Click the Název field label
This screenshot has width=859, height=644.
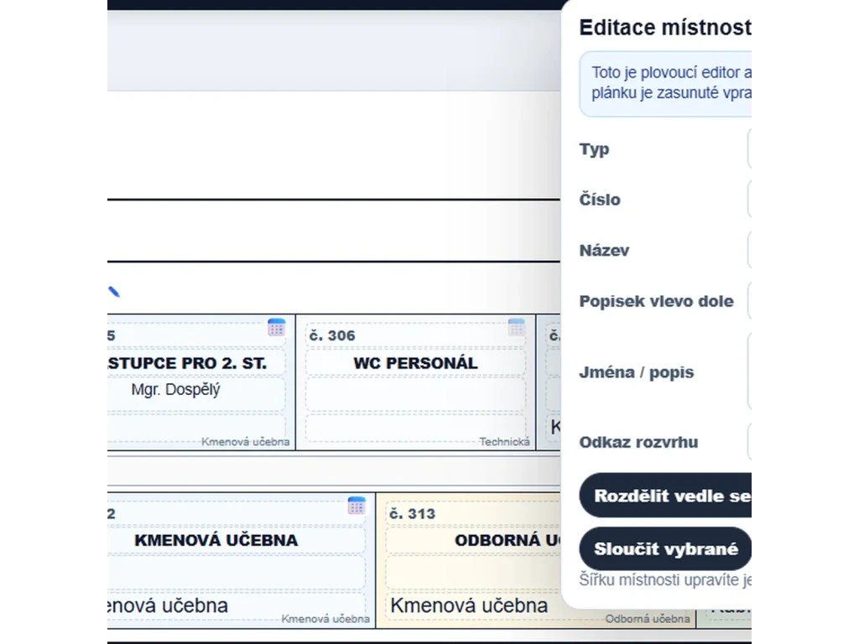tap(604, 250)
